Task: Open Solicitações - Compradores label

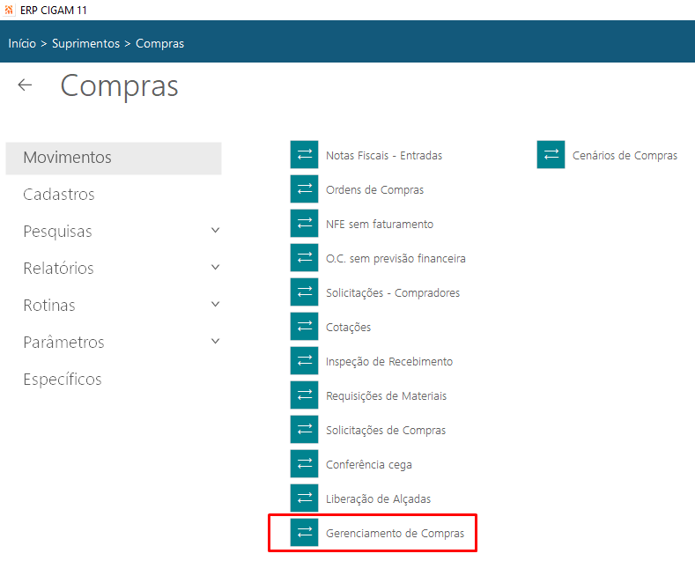Action: click(393, 293)
